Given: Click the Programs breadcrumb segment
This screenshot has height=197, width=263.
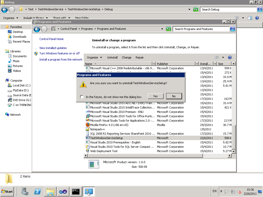Looking at the screenshot, I should pos(87,29).
